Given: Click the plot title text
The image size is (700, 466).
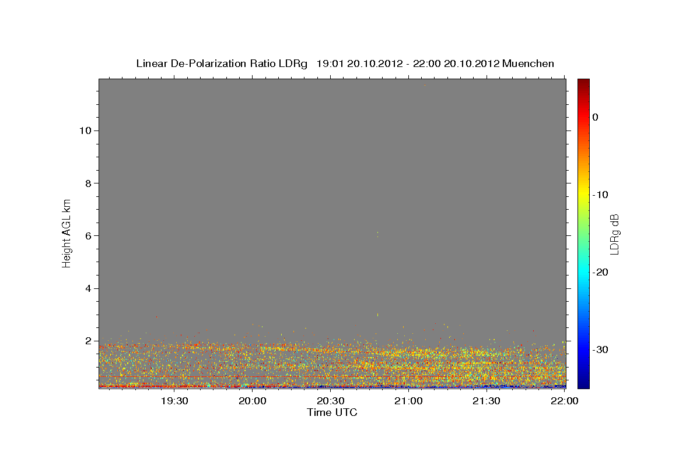Looking at the screenshot, I should [345, 63].
